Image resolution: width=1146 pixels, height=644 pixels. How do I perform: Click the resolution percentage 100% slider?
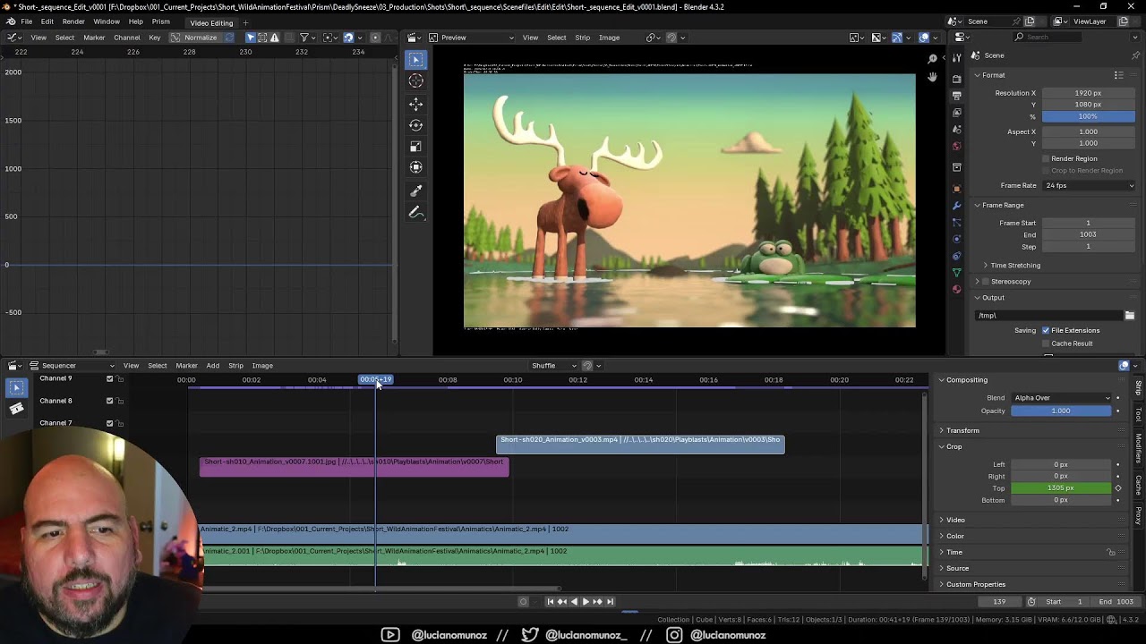click(1089, 116)
